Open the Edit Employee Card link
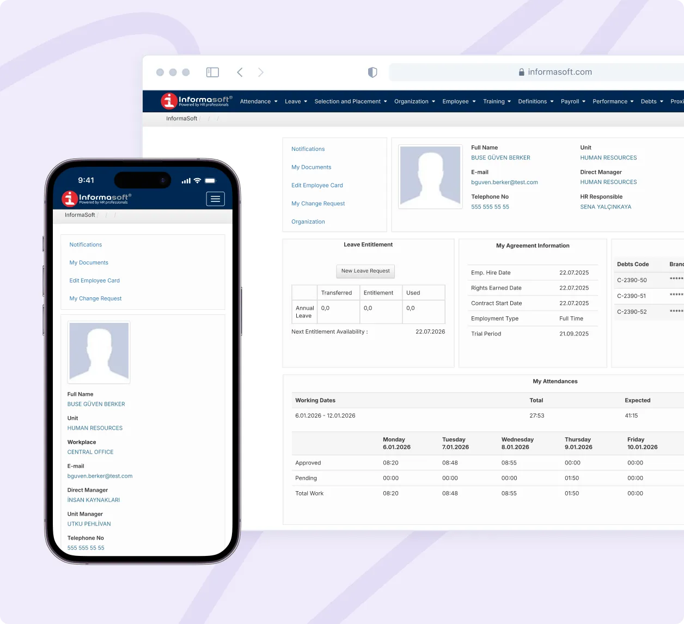684x624 pixels. tap(317, 185)
